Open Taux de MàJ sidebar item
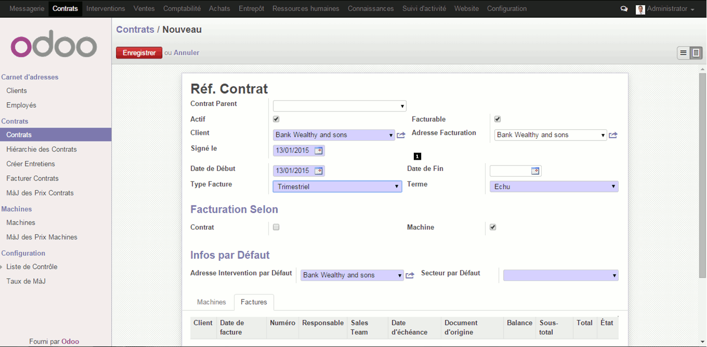The width and height of the screenshot is (707, 347). (26, 282)
